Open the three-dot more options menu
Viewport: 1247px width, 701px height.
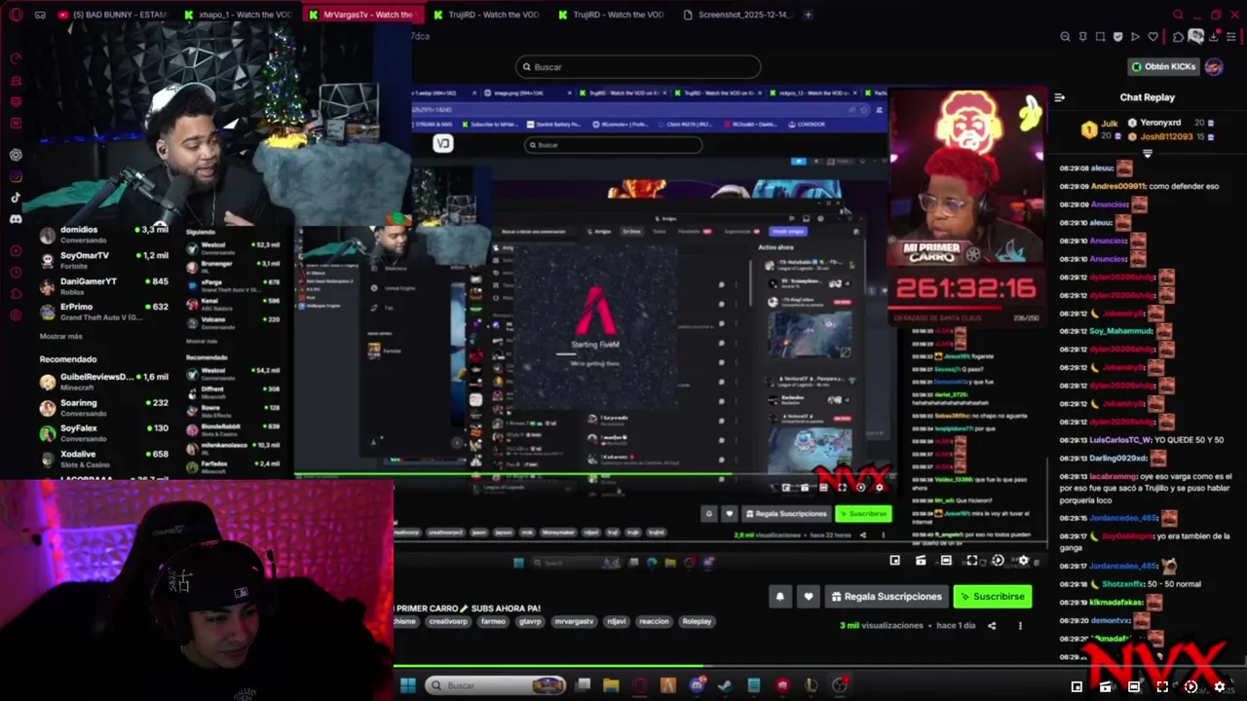(x=1020, y=626)
